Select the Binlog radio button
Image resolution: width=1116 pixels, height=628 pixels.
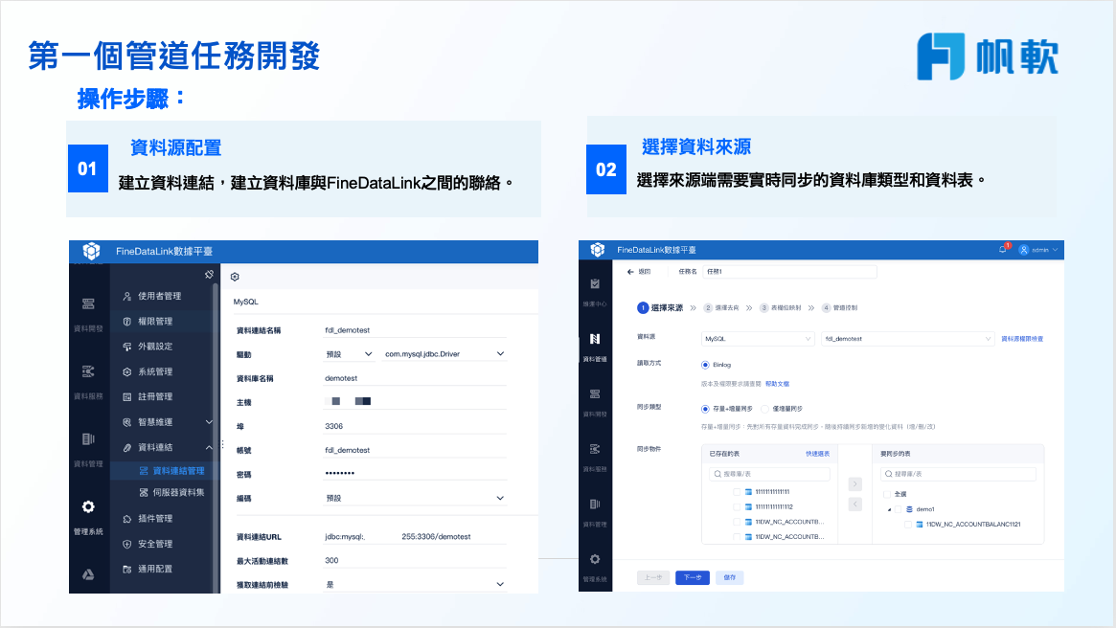(705, 365)
